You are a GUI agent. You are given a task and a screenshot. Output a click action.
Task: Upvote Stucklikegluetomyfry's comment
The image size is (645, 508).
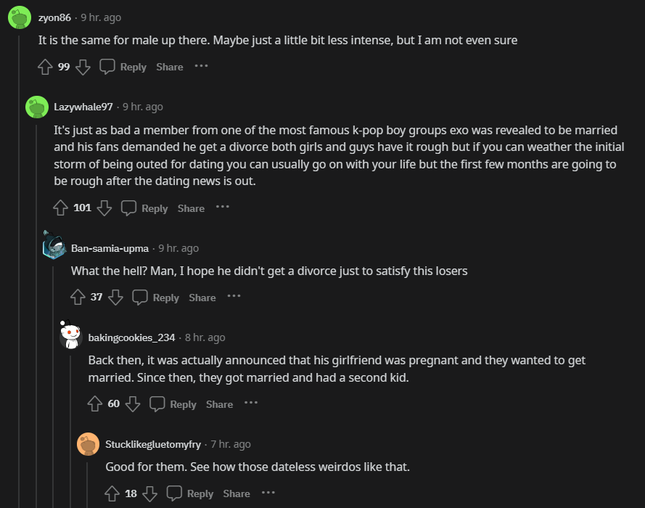(x=112, y=493)
